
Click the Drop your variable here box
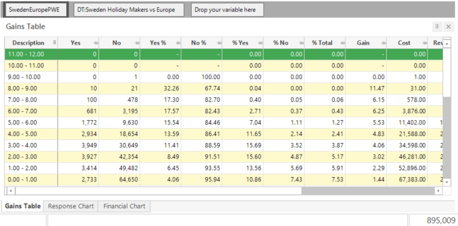pyautogui.click(x=228, y=10)
